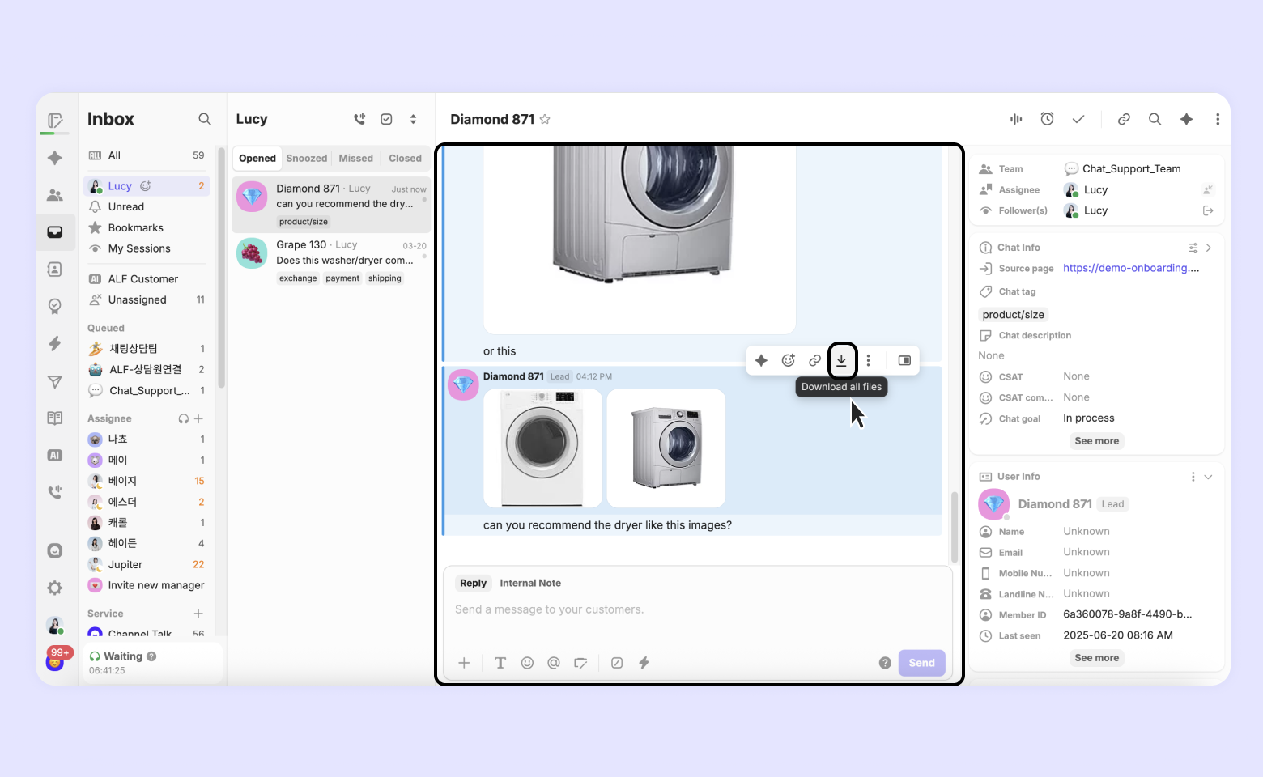Open the paper plane marketing icon
1263x777 pixels.
pos(55,381)
